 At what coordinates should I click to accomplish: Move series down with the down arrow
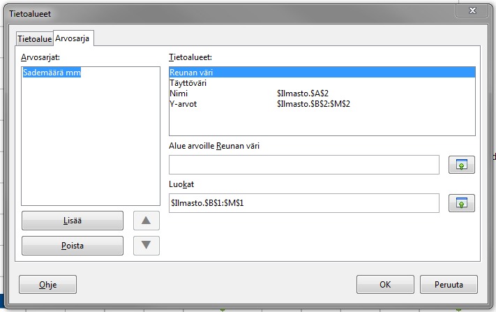coord(146,246)
